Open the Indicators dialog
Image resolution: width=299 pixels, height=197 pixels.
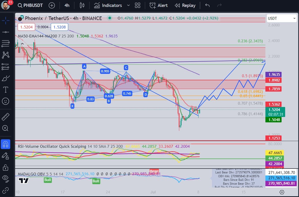point(108,5)
